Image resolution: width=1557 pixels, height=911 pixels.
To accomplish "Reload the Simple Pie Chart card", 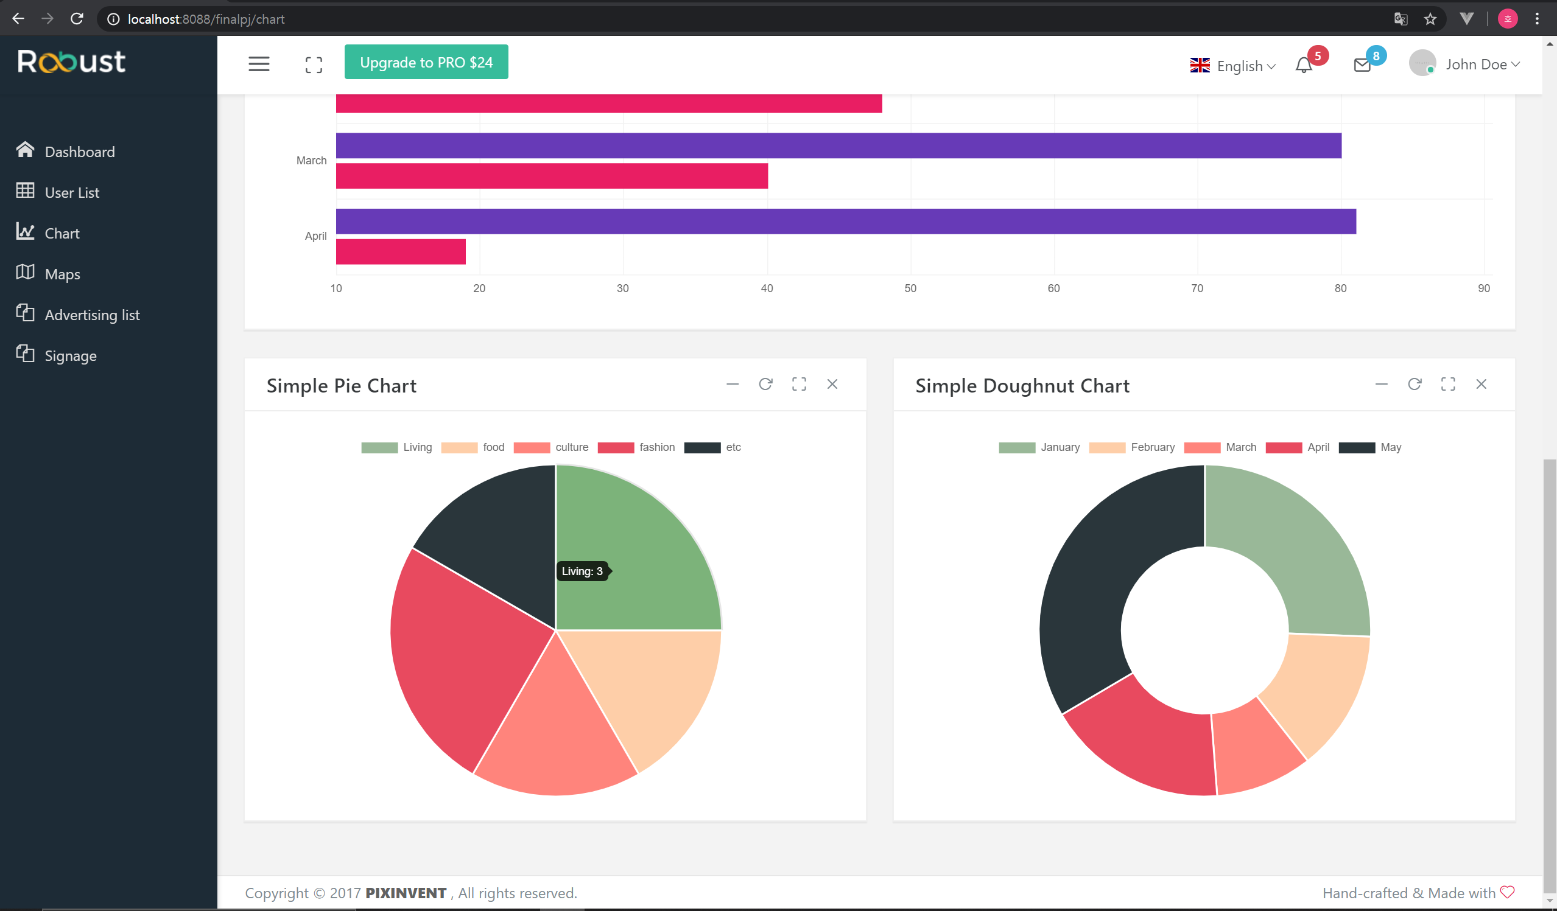I will 766,384.
